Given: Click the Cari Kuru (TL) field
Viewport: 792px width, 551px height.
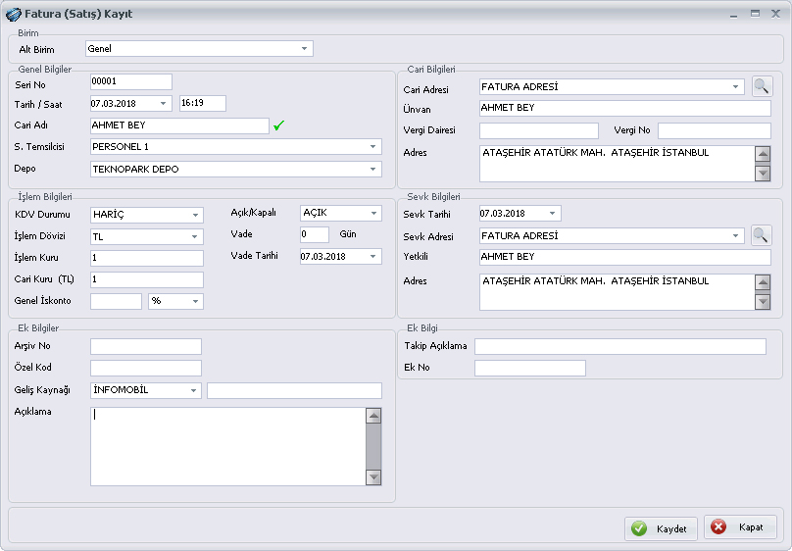Looking at the screenshot, I should 147,279.
